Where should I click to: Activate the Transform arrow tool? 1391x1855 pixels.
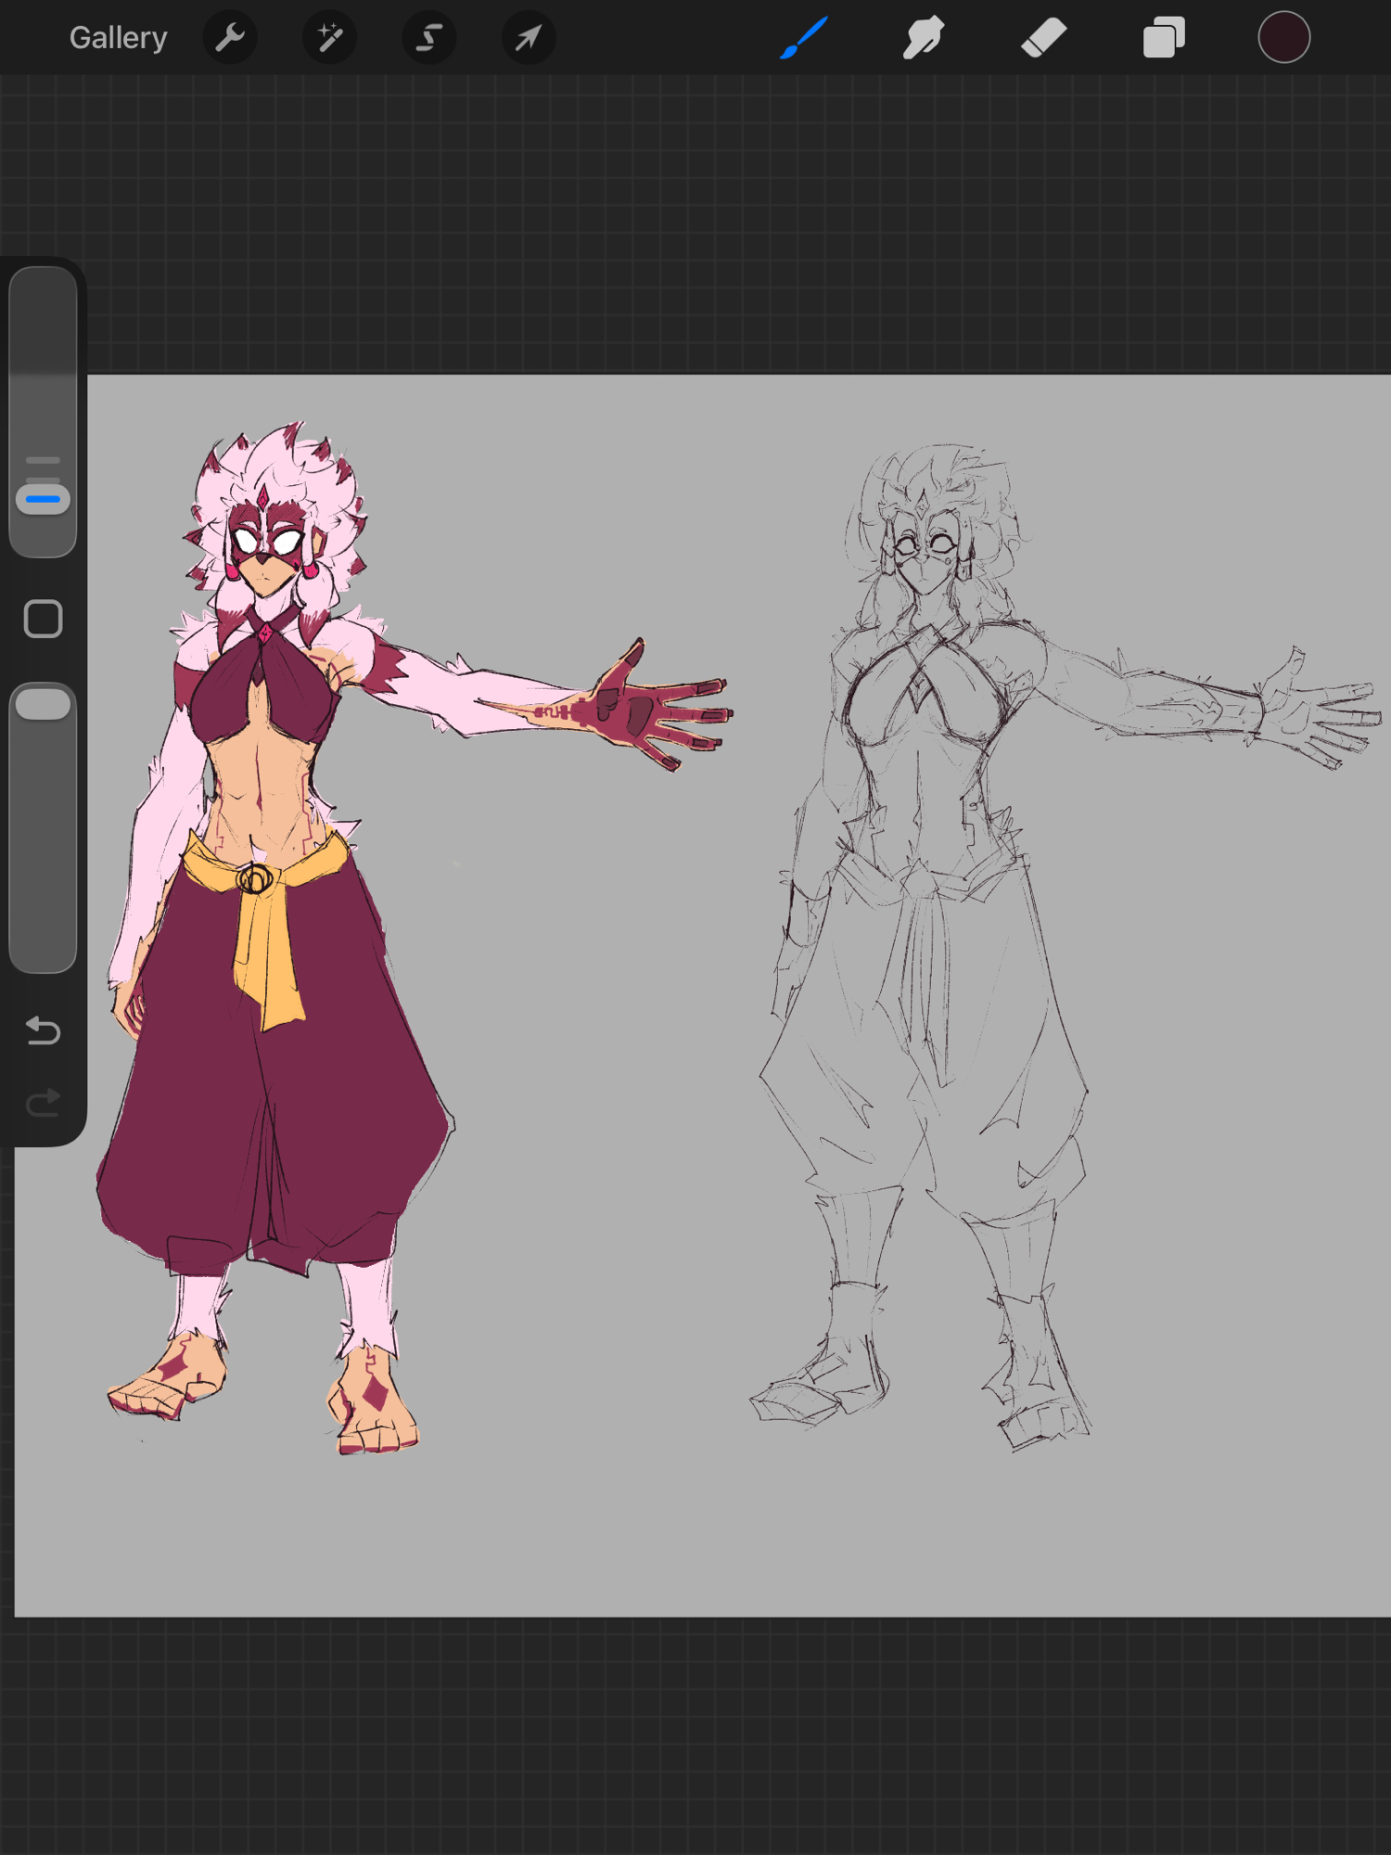(529, 38)
